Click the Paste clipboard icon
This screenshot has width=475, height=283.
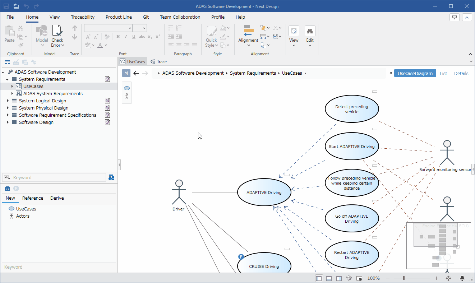9,31
